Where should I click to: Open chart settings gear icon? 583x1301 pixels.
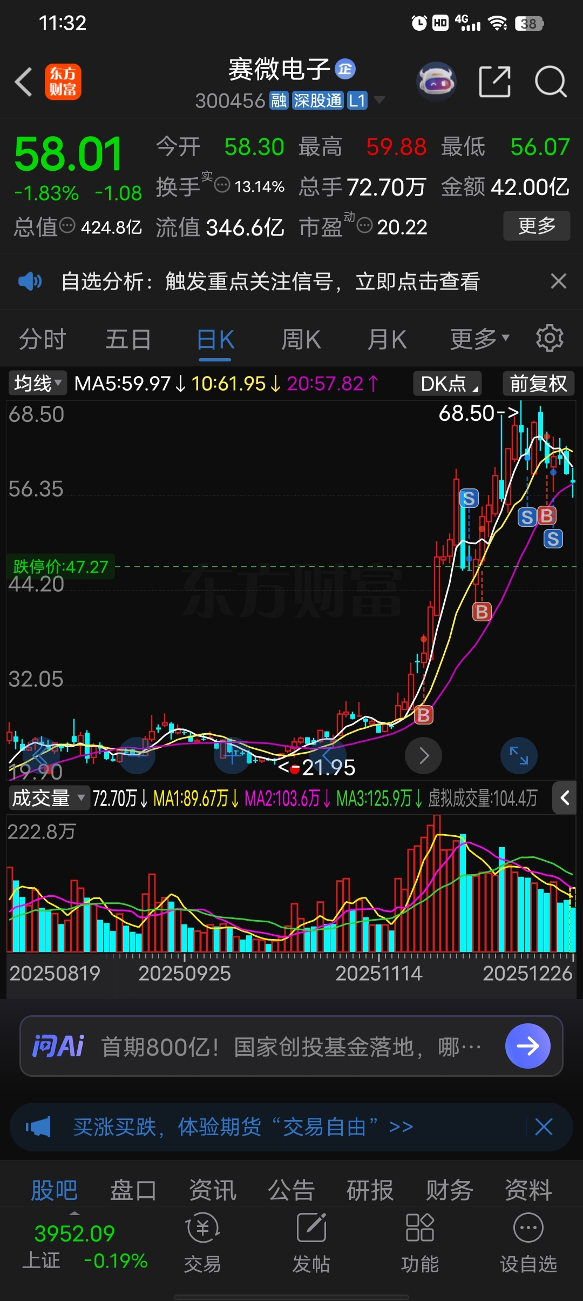pos(550,339)
